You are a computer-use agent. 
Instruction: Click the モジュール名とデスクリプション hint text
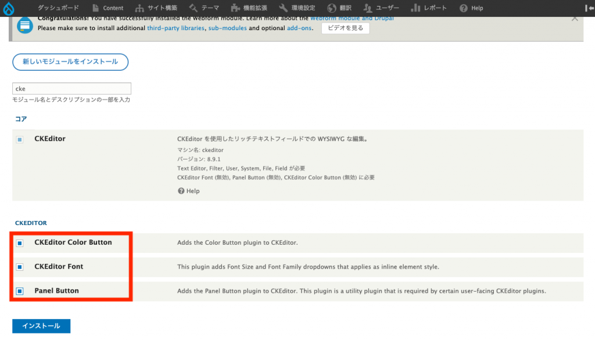coord(71,100)
